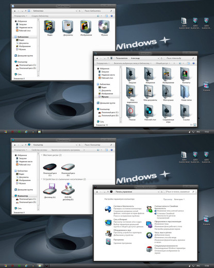This screenshot has height=268, width=214.
Task: Click the Программы category icon
Action: coord(108,242)
